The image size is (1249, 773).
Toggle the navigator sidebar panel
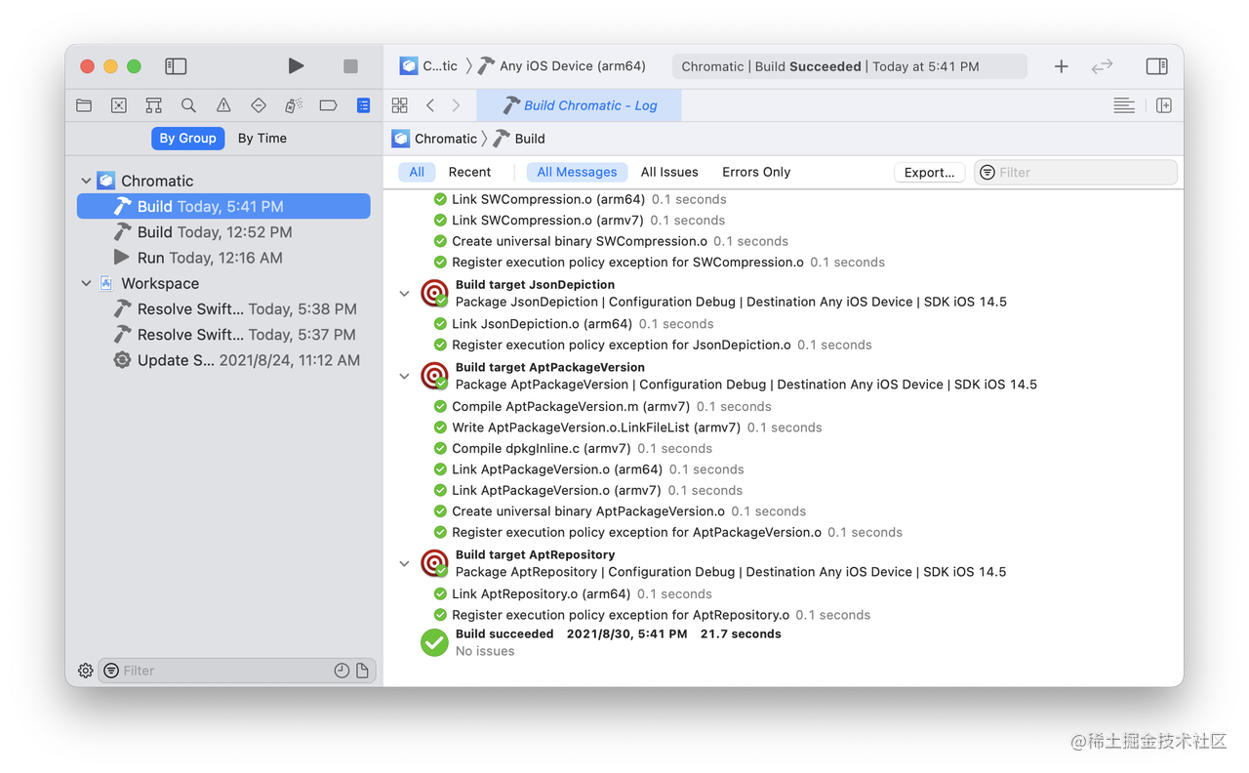point(176,66)
